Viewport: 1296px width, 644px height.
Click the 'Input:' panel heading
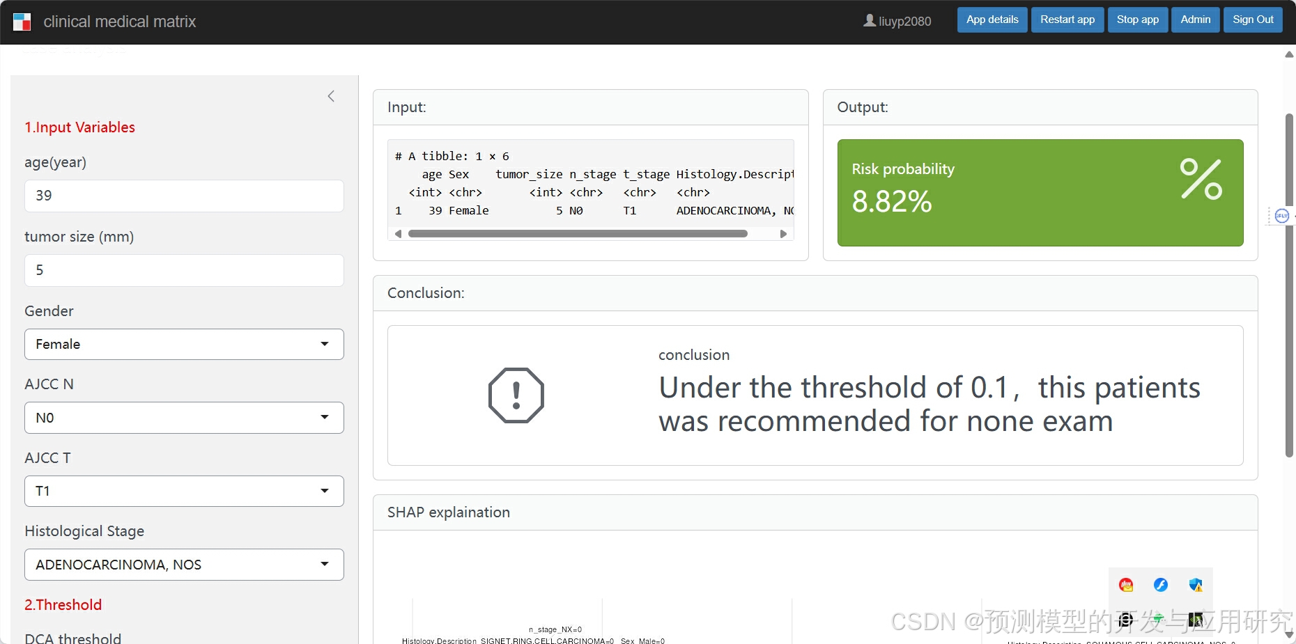[x=407, y=107]
